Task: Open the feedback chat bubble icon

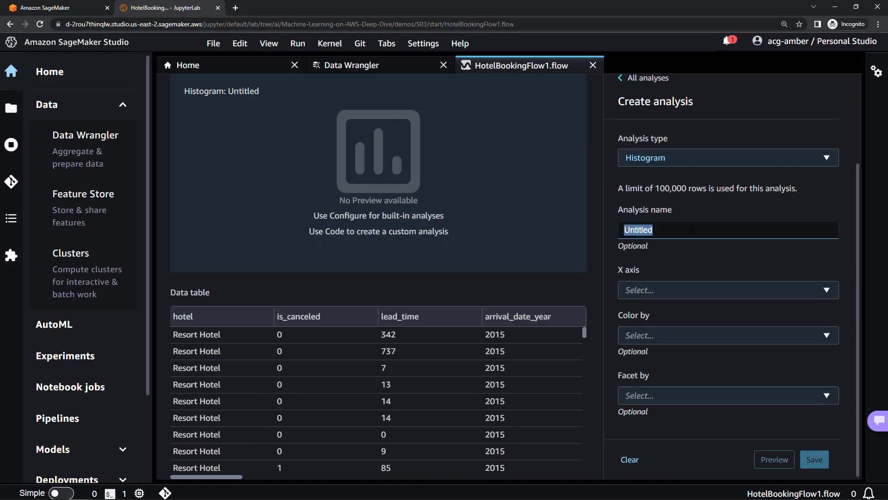Action: (x=878, y=420)
